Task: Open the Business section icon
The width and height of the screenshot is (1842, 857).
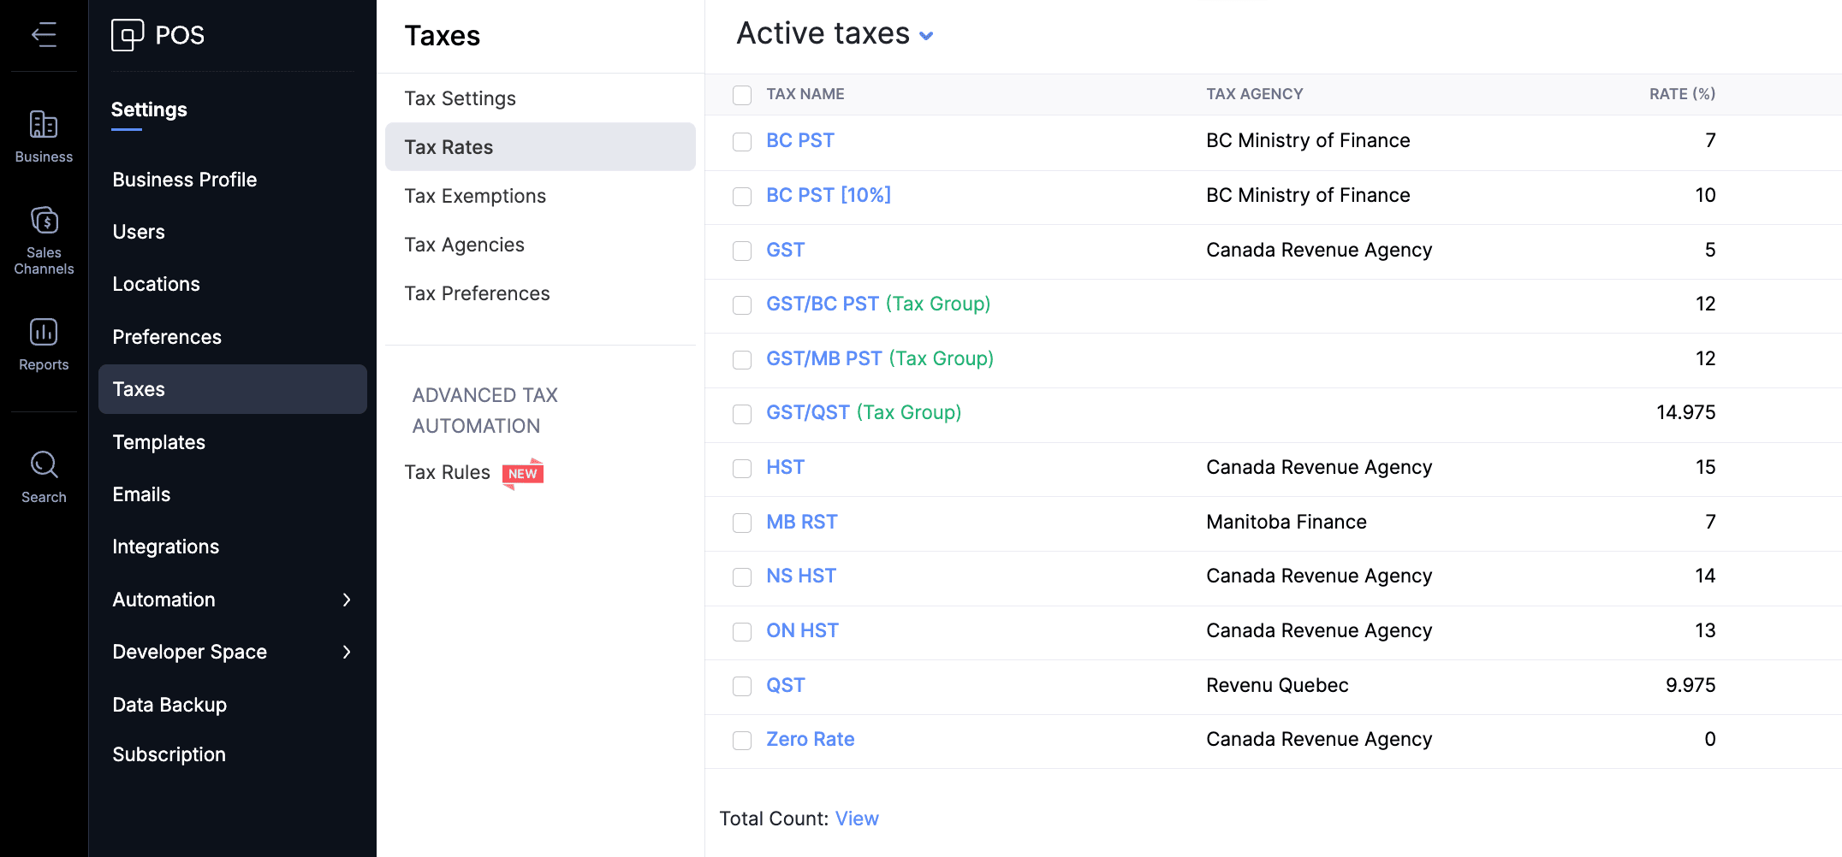Action: click(x=44, y=125)
